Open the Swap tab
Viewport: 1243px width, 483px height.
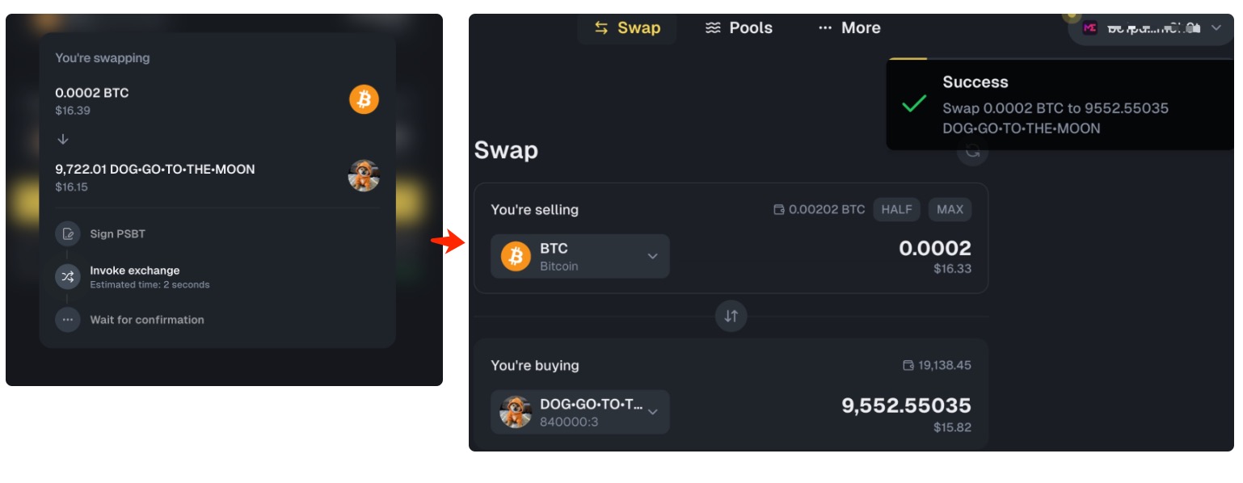(x=627, y=28)
